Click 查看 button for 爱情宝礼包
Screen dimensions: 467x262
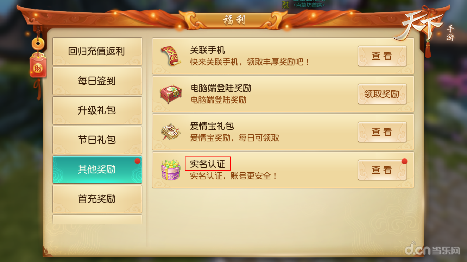pyautogui.click(x=382, y=132)
